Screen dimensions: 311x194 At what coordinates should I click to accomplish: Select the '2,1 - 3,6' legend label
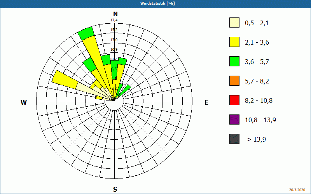pos(257,43)
